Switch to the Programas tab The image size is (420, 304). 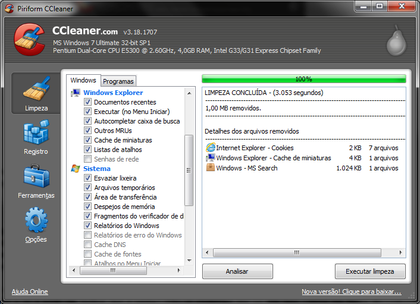pyautogui.click(x=118, y=81)
